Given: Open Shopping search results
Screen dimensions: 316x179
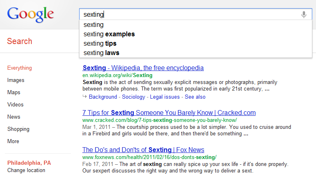Looking at the screenshot, I should tap(18, 129).
